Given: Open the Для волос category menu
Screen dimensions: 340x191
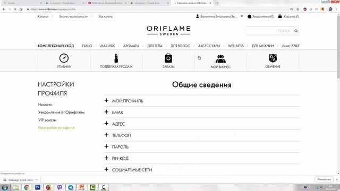Looking at the screenshot, I should pos(180,46).
